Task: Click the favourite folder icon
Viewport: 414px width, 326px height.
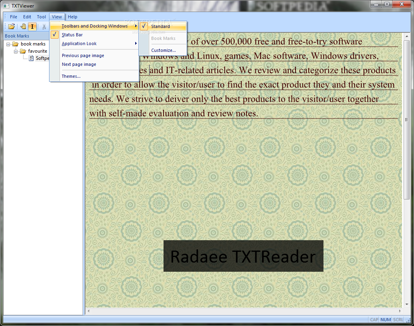Action: pyautogui.click(x=23, y=51)
